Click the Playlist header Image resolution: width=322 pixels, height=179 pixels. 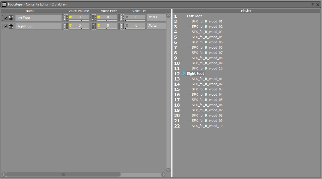coord(246,11)
